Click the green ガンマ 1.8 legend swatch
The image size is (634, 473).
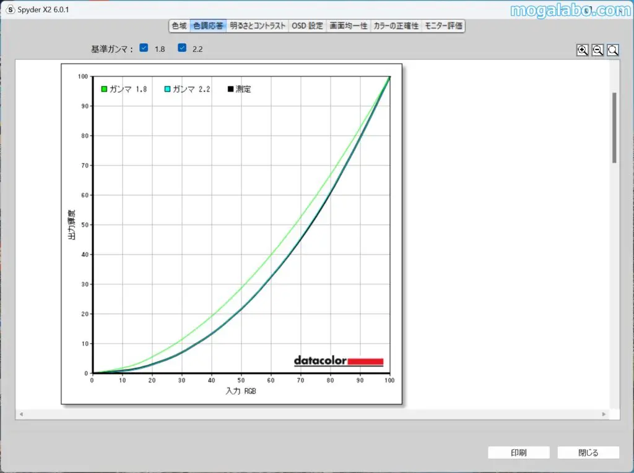coord(104,89)
